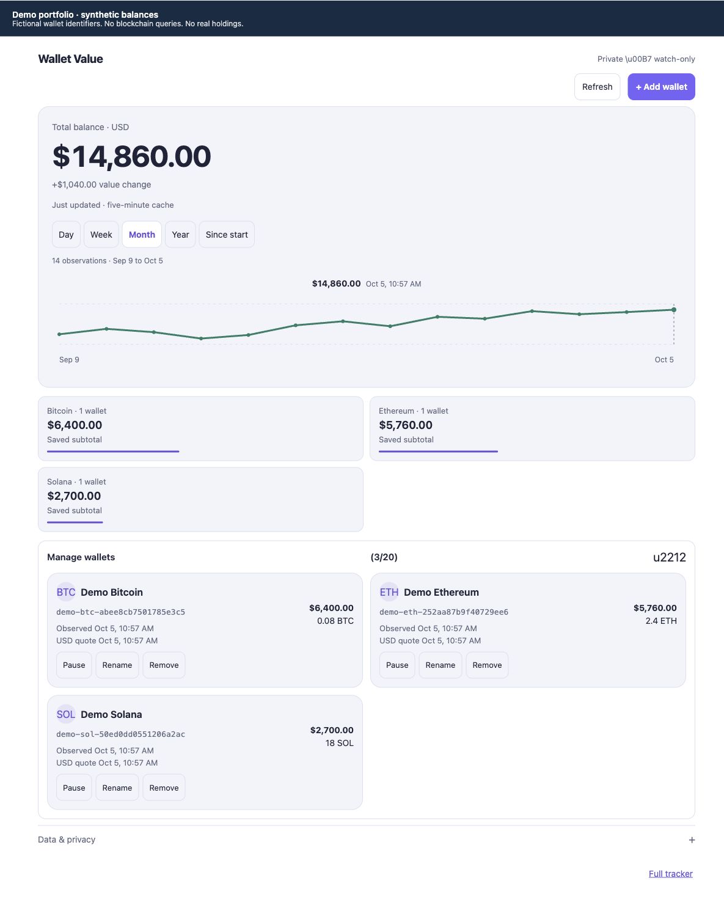Click the $14,860.00 total balance figure

(131, 156)
